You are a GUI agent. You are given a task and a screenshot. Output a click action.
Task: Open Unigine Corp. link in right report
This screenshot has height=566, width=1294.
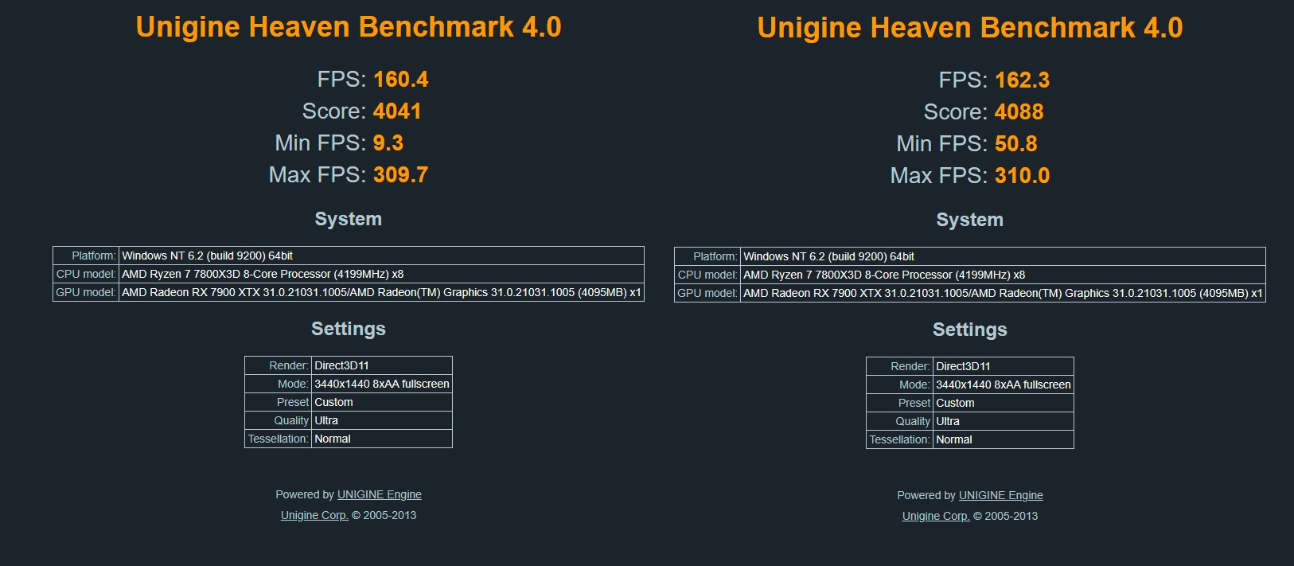[936, 516]
